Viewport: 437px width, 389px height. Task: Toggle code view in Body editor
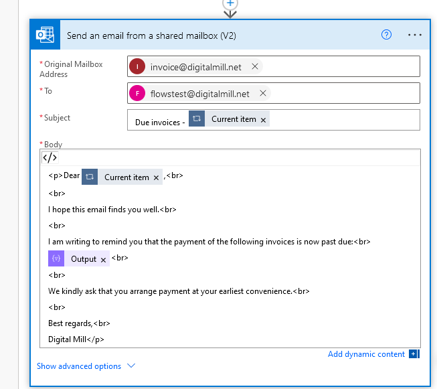click(x=50, y=157)
